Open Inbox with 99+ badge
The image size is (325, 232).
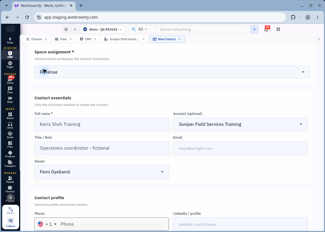10,80
